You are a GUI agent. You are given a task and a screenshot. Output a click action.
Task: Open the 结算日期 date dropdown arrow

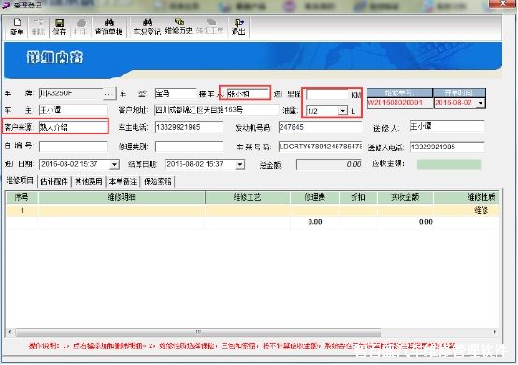240,164
